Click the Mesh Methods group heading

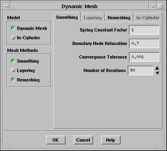[23, 50]
